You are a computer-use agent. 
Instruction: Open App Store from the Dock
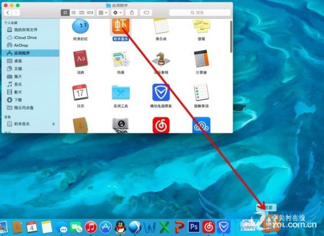(x=105, y=227)
